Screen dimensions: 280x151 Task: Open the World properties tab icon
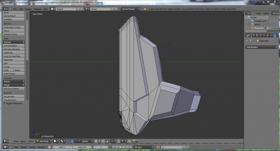point(264,35)
